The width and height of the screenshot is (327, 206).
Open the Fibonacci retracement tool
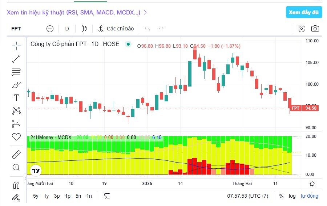point(16,72)
